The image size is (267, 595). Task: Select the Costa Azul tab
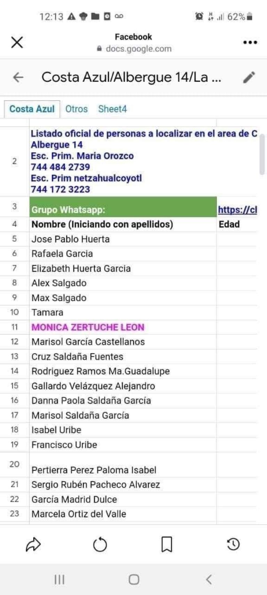(x=32, y=109)
